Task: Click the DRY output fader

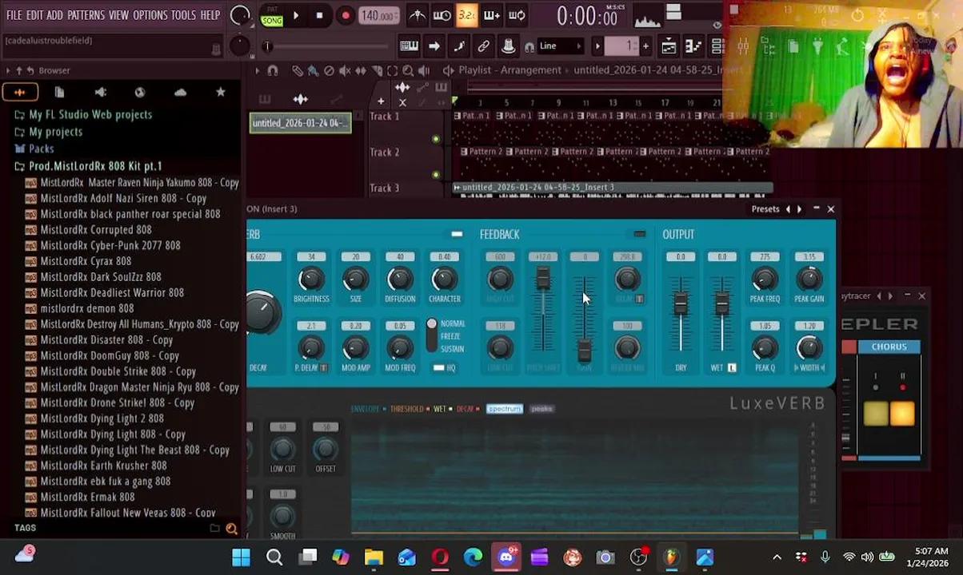Action: [x=681, y=304]
